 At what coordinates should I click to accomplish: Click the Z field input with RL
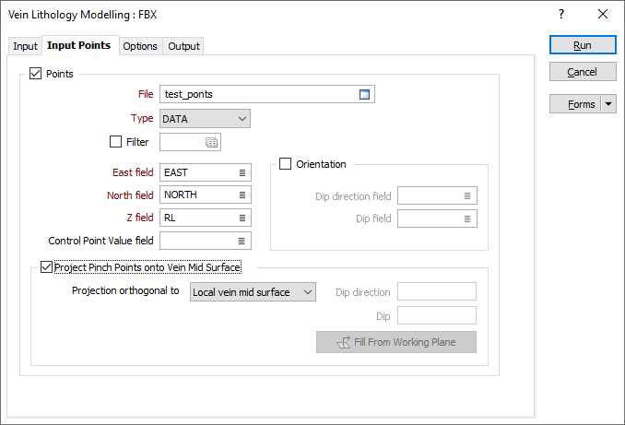click(206, 218)
